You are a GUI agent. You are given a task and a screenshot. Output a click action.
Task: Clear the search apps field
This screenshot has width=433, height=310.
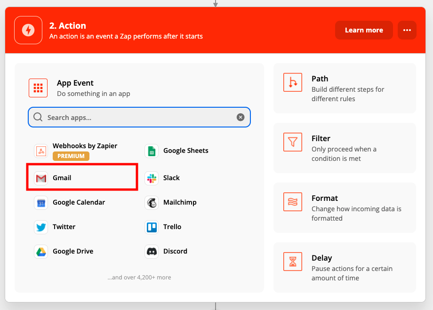click(x=241, y=118)
